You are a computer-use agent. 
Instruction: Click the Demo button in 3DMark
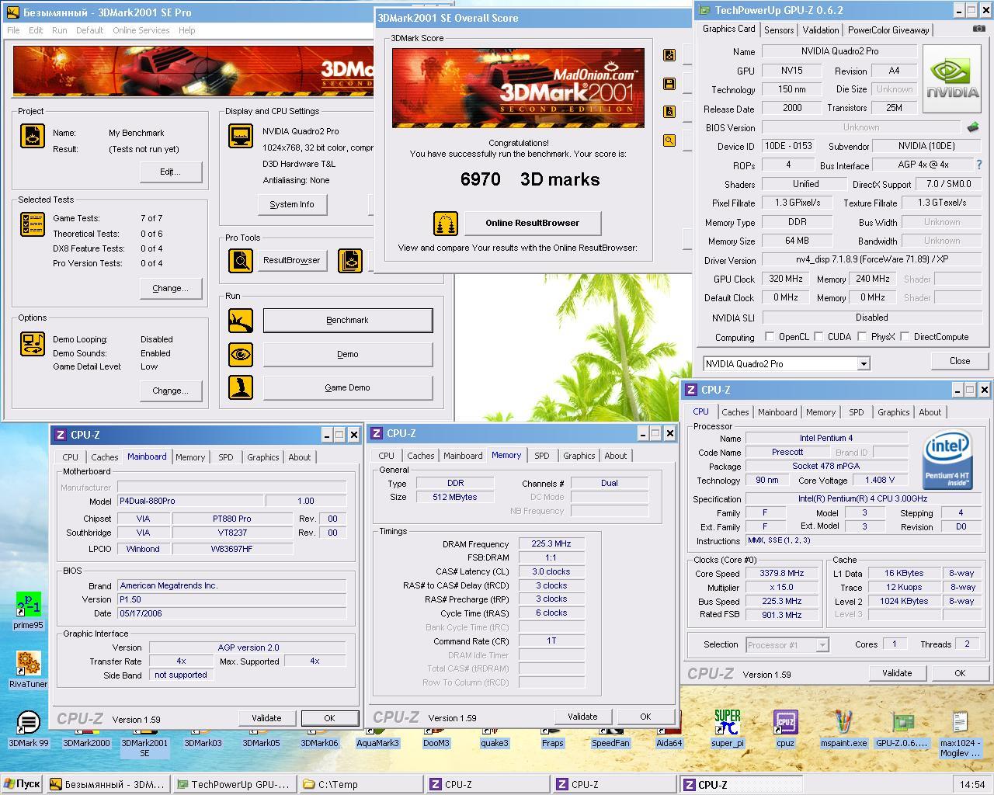coord(347,354)
